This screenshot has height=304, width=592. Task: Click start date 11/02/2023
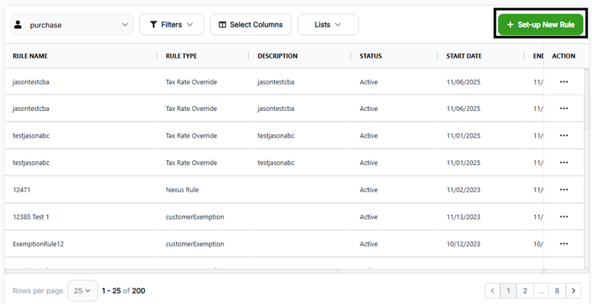point(463,190)
